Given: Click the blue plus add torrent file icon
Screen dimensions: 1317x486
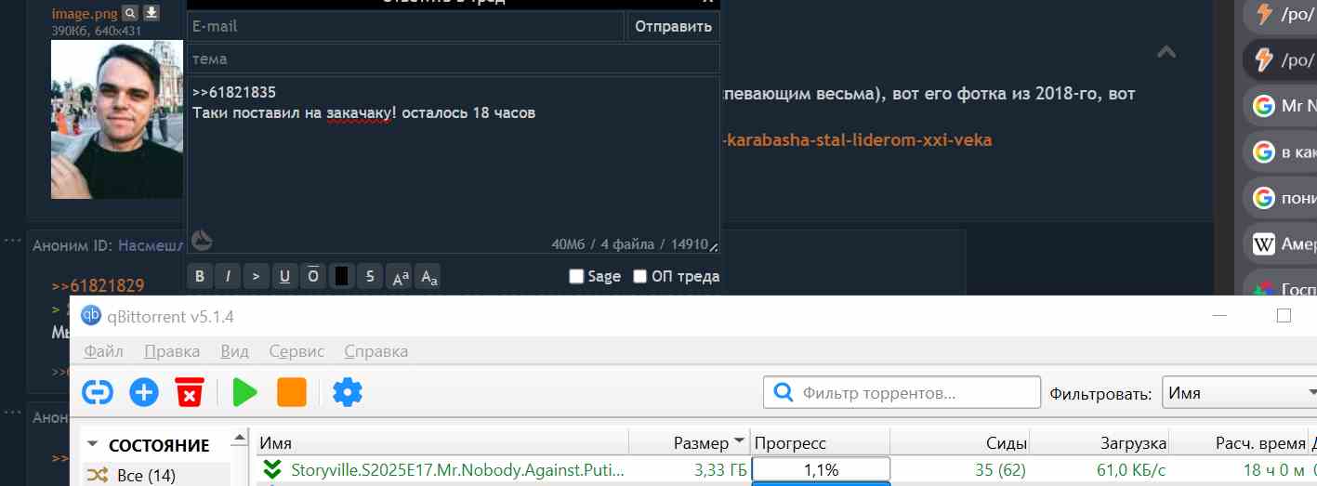Looking at the screenshot, I should point(143,392).
